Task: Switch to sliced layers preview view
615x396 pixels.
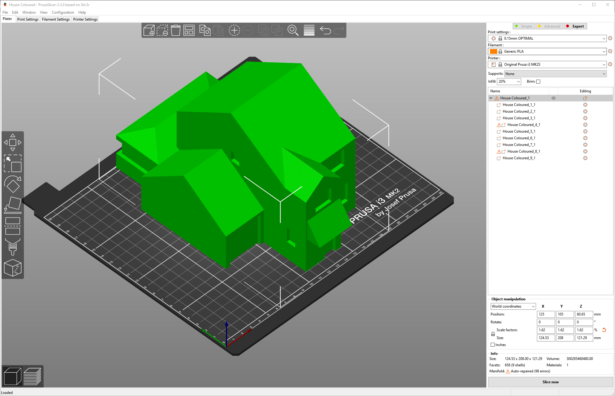Action: 32,376
